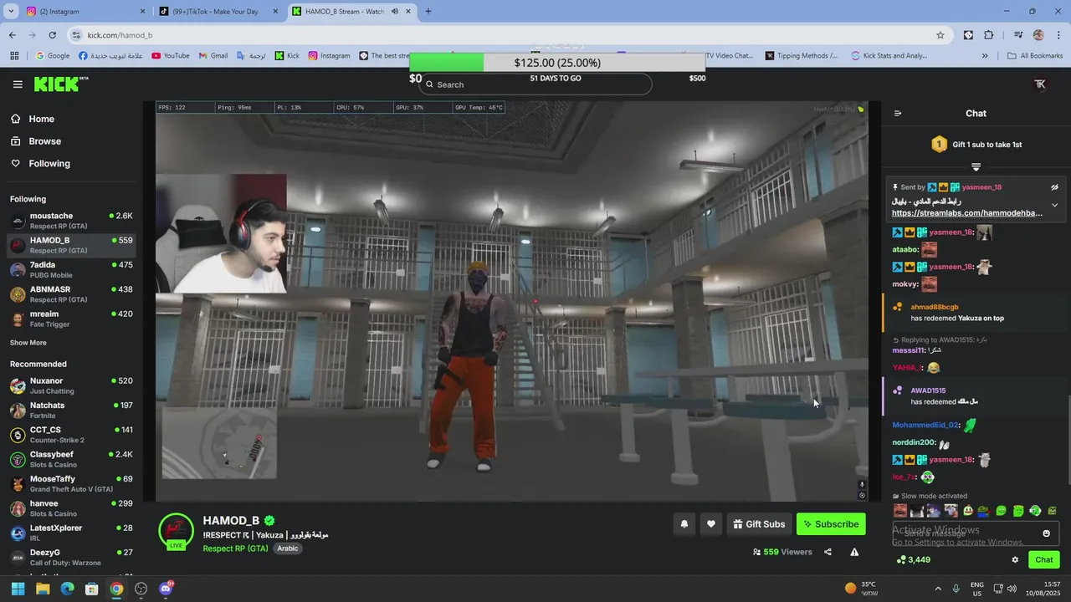Screen dimensions: 1071x602
Task: Click the notification bell for HAMOD_B
Action: coord(684,524)
